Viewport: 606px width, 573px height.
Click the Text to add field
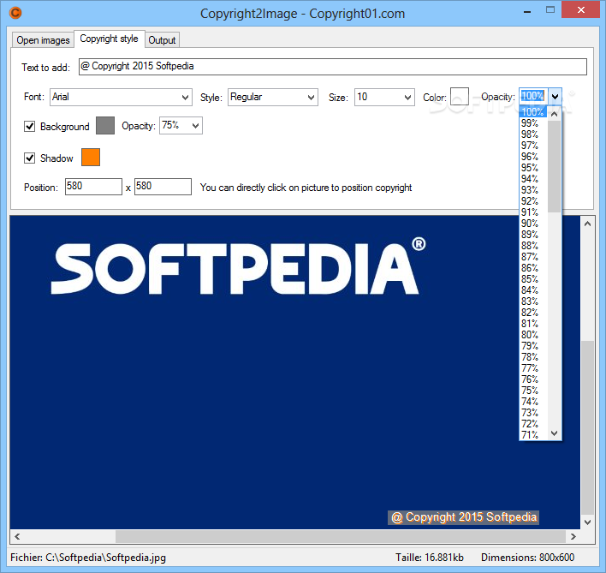333,67
